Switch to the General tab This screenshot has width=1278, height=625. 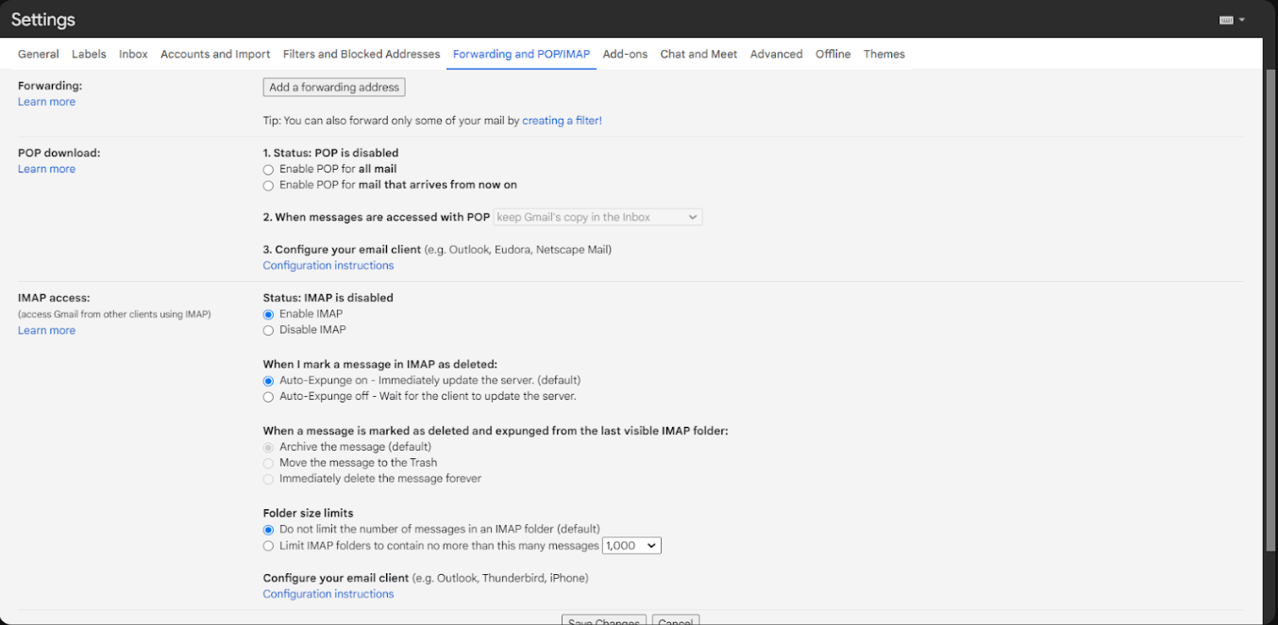(39, 55)
